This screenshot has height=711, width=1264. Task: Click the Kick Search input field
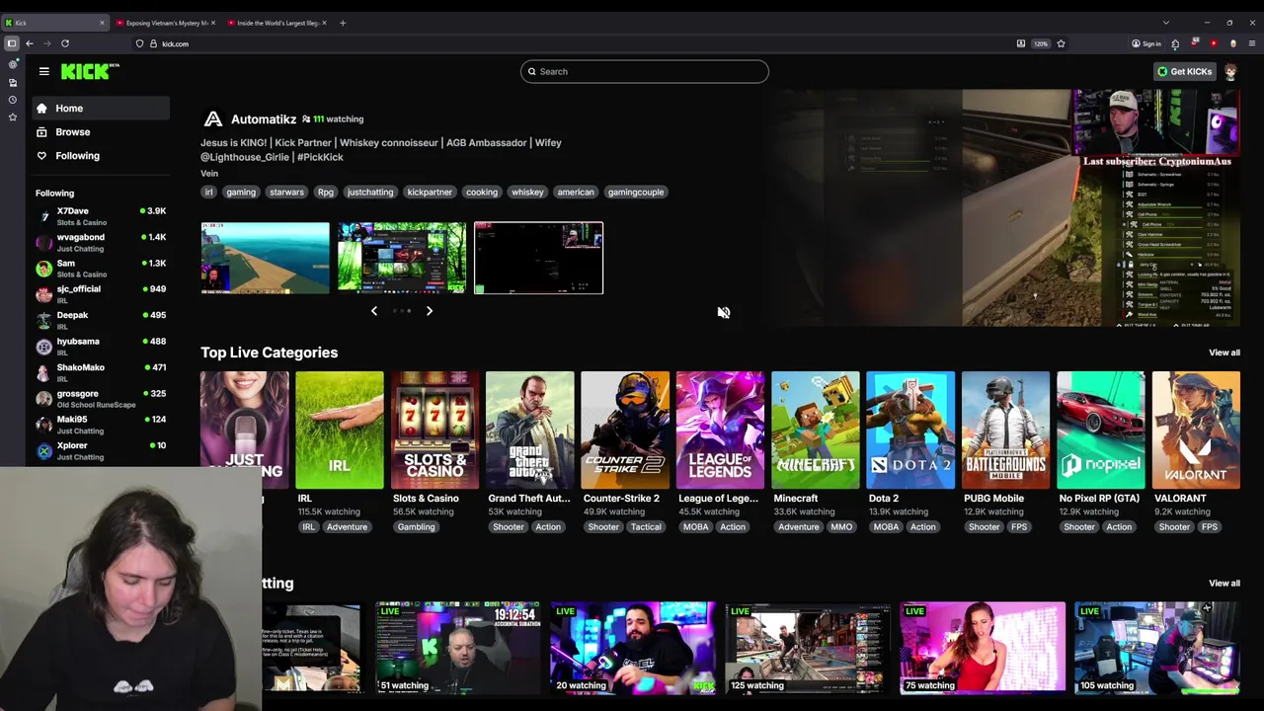click(644, 71)
